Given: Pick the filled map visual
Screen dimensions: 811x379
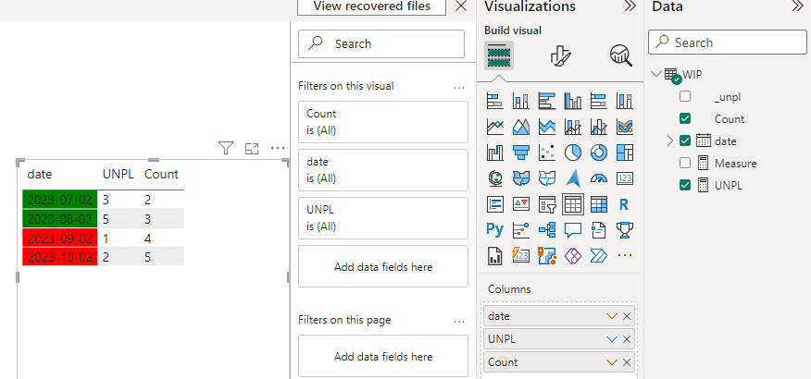Looking at the screenshot, I should tap(521, 178).
